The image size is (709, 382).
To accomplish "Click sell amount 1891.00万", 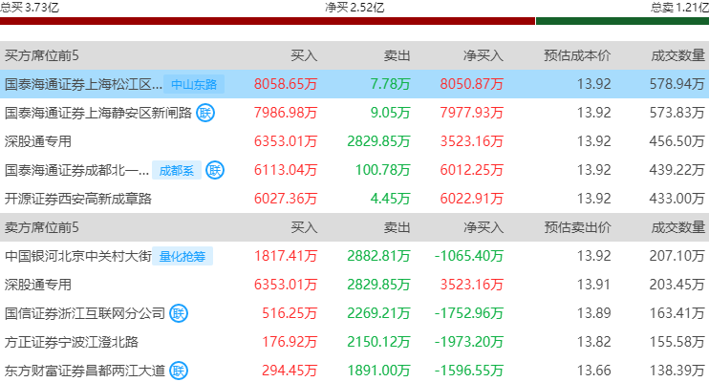I will click(379, 371).
